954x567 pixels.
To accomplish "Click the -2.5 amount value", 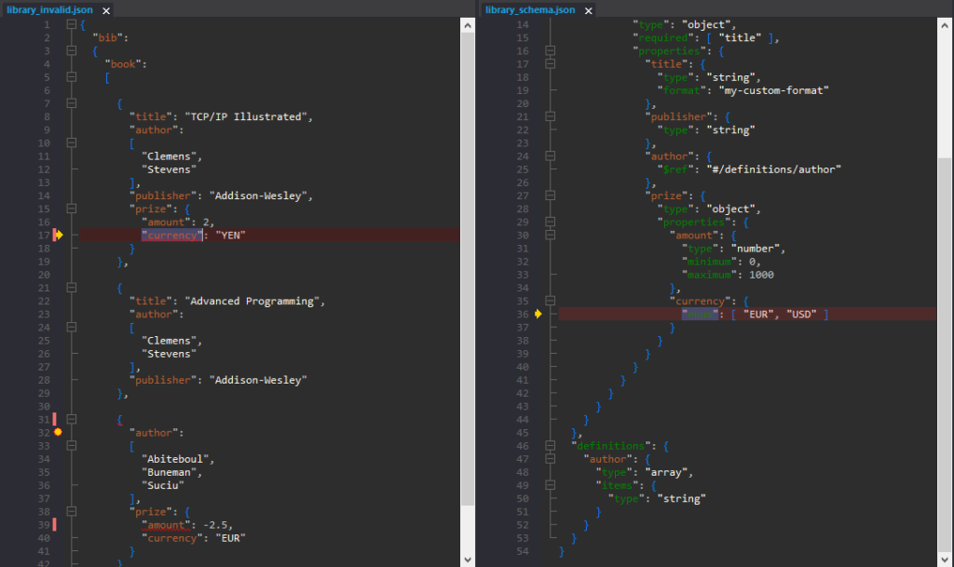I will (215, 525).
